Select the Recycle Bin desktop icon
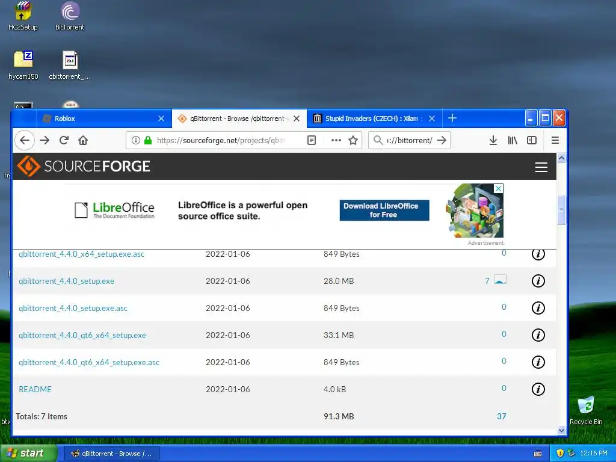 (586, 411)
